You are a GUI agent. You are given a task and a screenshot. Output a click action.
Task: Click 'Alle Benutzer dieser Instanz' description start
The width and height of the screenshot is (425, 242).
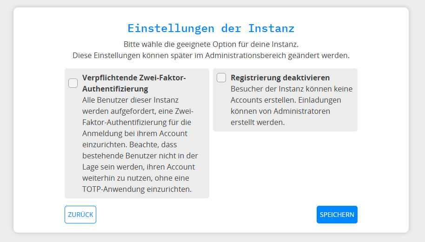click(130, 100)
